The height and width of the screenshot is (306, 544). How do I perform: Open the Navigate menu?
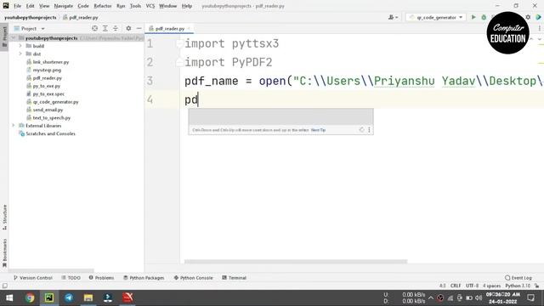coord(64,6)
